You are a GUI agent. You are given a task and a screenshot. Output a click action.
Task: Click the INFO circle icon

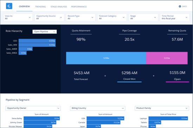click(180, 6)
